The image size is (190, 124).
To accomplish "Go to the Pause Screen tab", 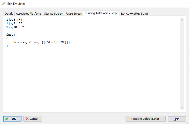I will point(74,14).
